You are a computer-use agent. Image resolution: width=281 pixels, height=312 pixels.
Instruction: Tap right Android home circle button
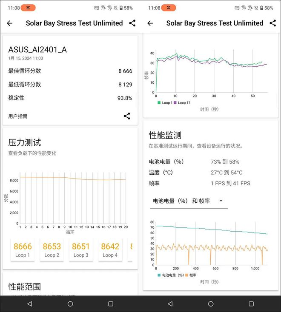(x=211, y=303)
